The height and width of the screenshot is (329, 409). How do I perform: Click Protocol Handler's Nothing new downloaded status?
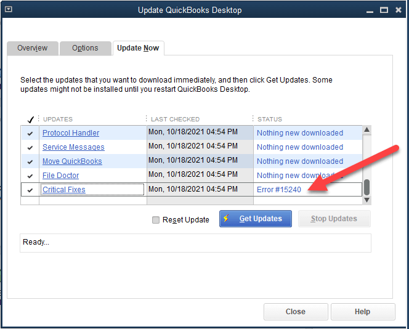tap(300, 133)
